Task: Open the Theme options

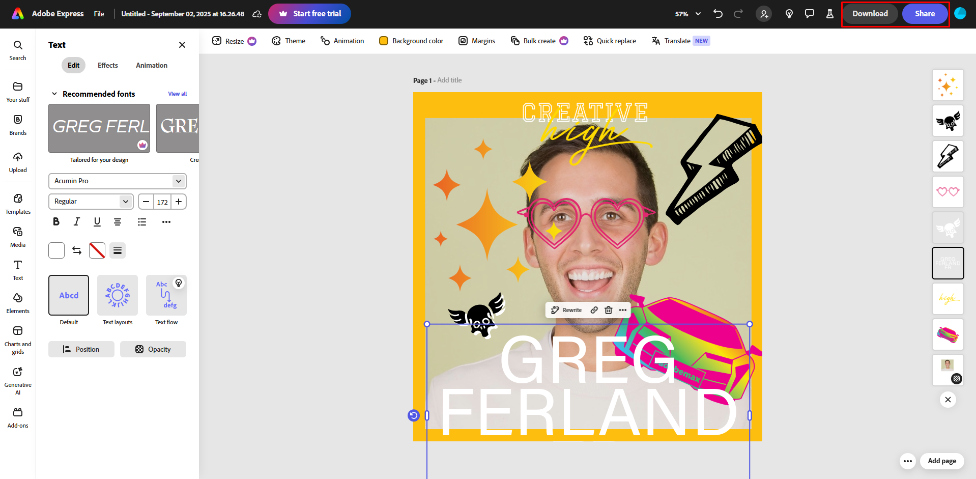Action: point(289,41)
